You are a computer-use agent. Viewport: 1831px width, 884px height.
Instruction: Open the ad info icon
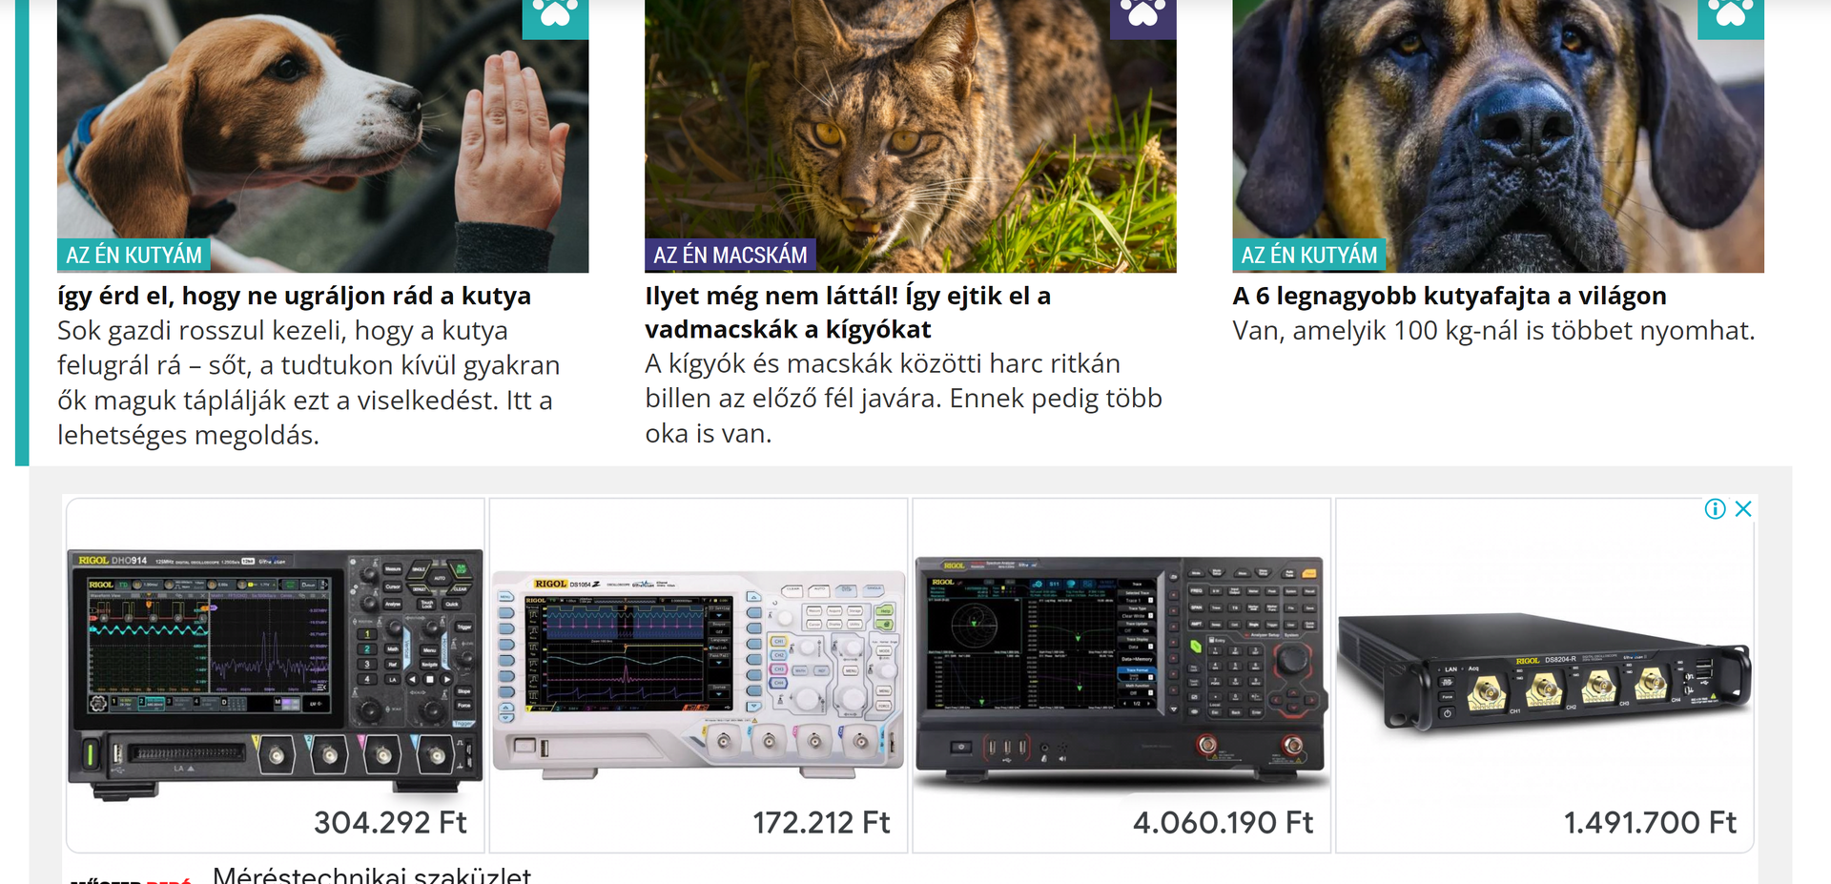coord(1715,509)
